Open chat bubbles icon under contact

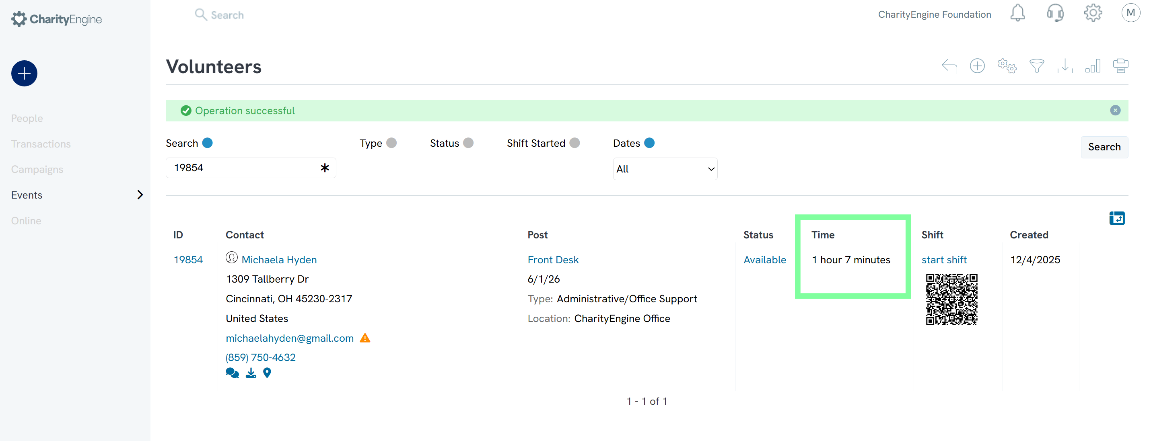pyautogui.click(x=232, y=373)
